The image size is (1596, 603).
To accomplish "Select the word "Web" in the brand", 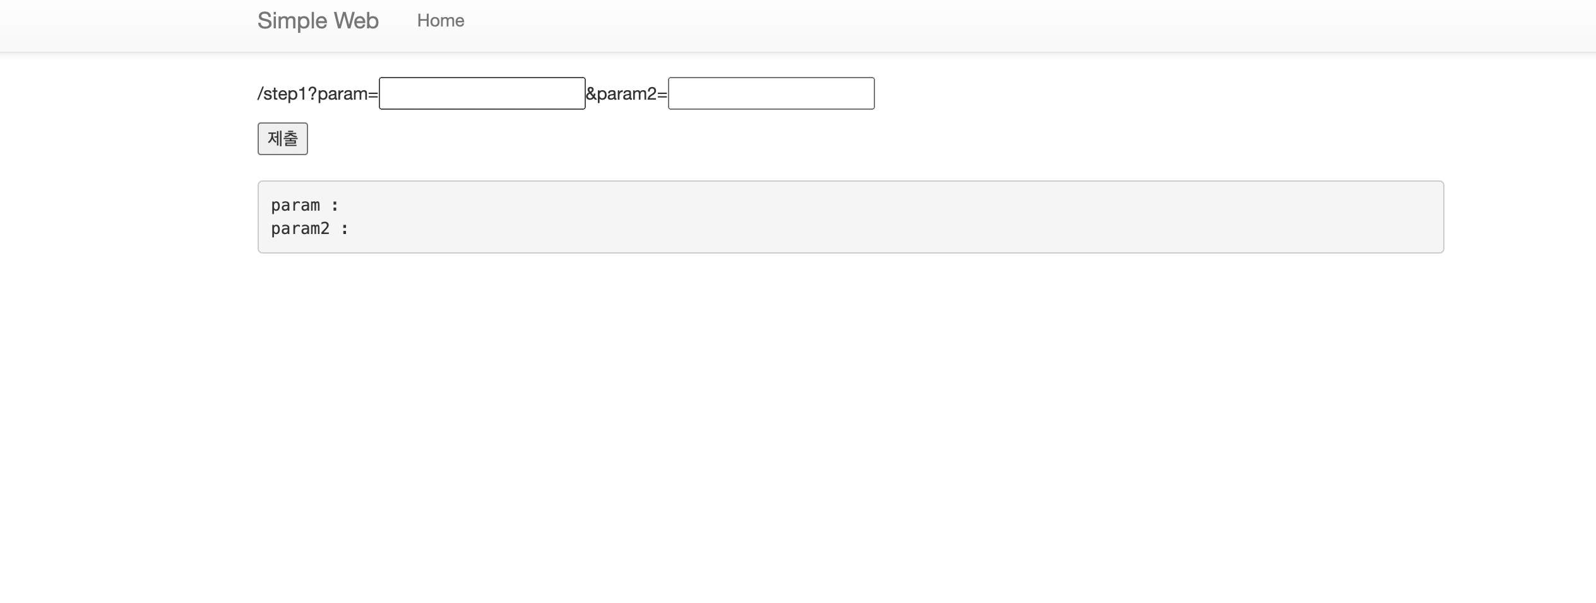I will pyautogui.click(x=356, y=21).
